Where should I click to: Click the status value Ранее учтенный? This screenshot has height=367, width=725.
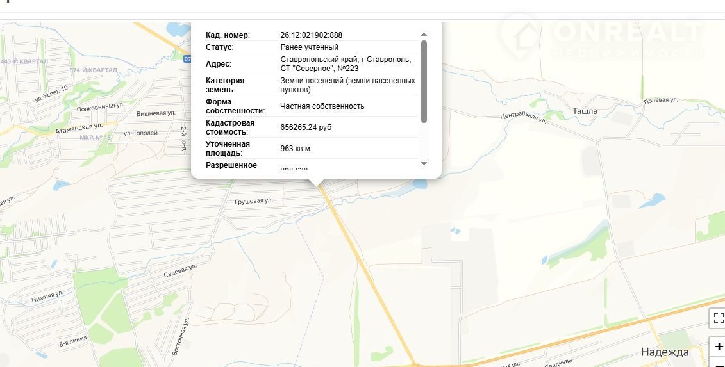[x=309, y=47]
